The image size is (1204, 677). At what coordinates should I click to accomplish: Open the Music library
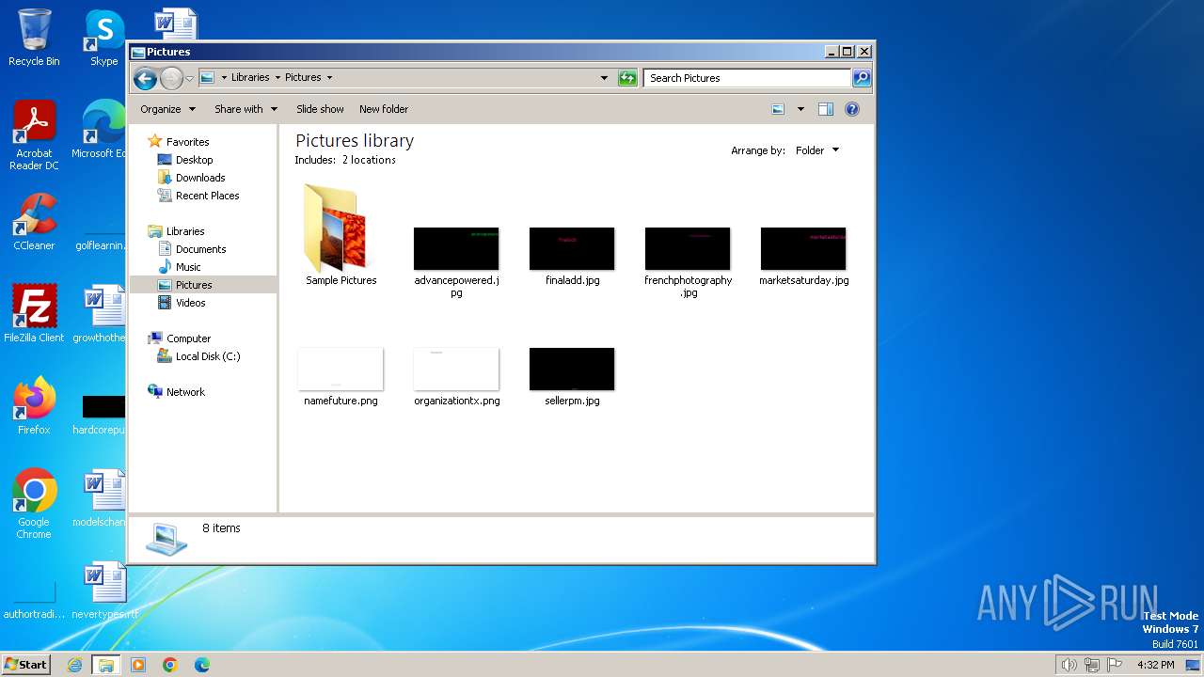[188, 267]
